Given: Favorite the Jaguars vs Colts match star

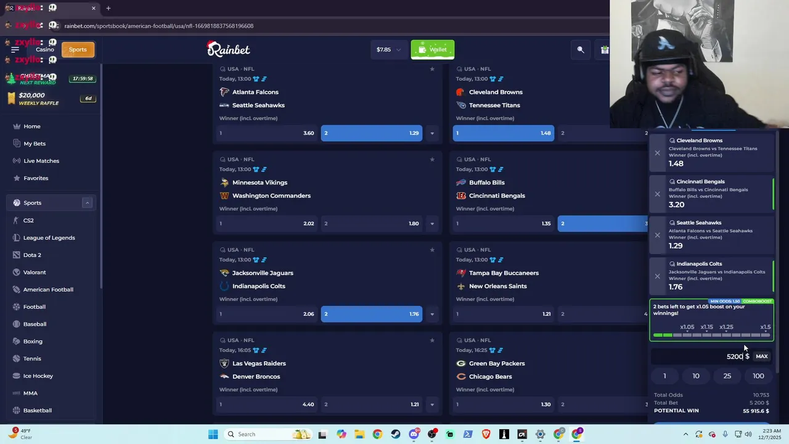Looking at the screenshot, I should tap(432, 250).
